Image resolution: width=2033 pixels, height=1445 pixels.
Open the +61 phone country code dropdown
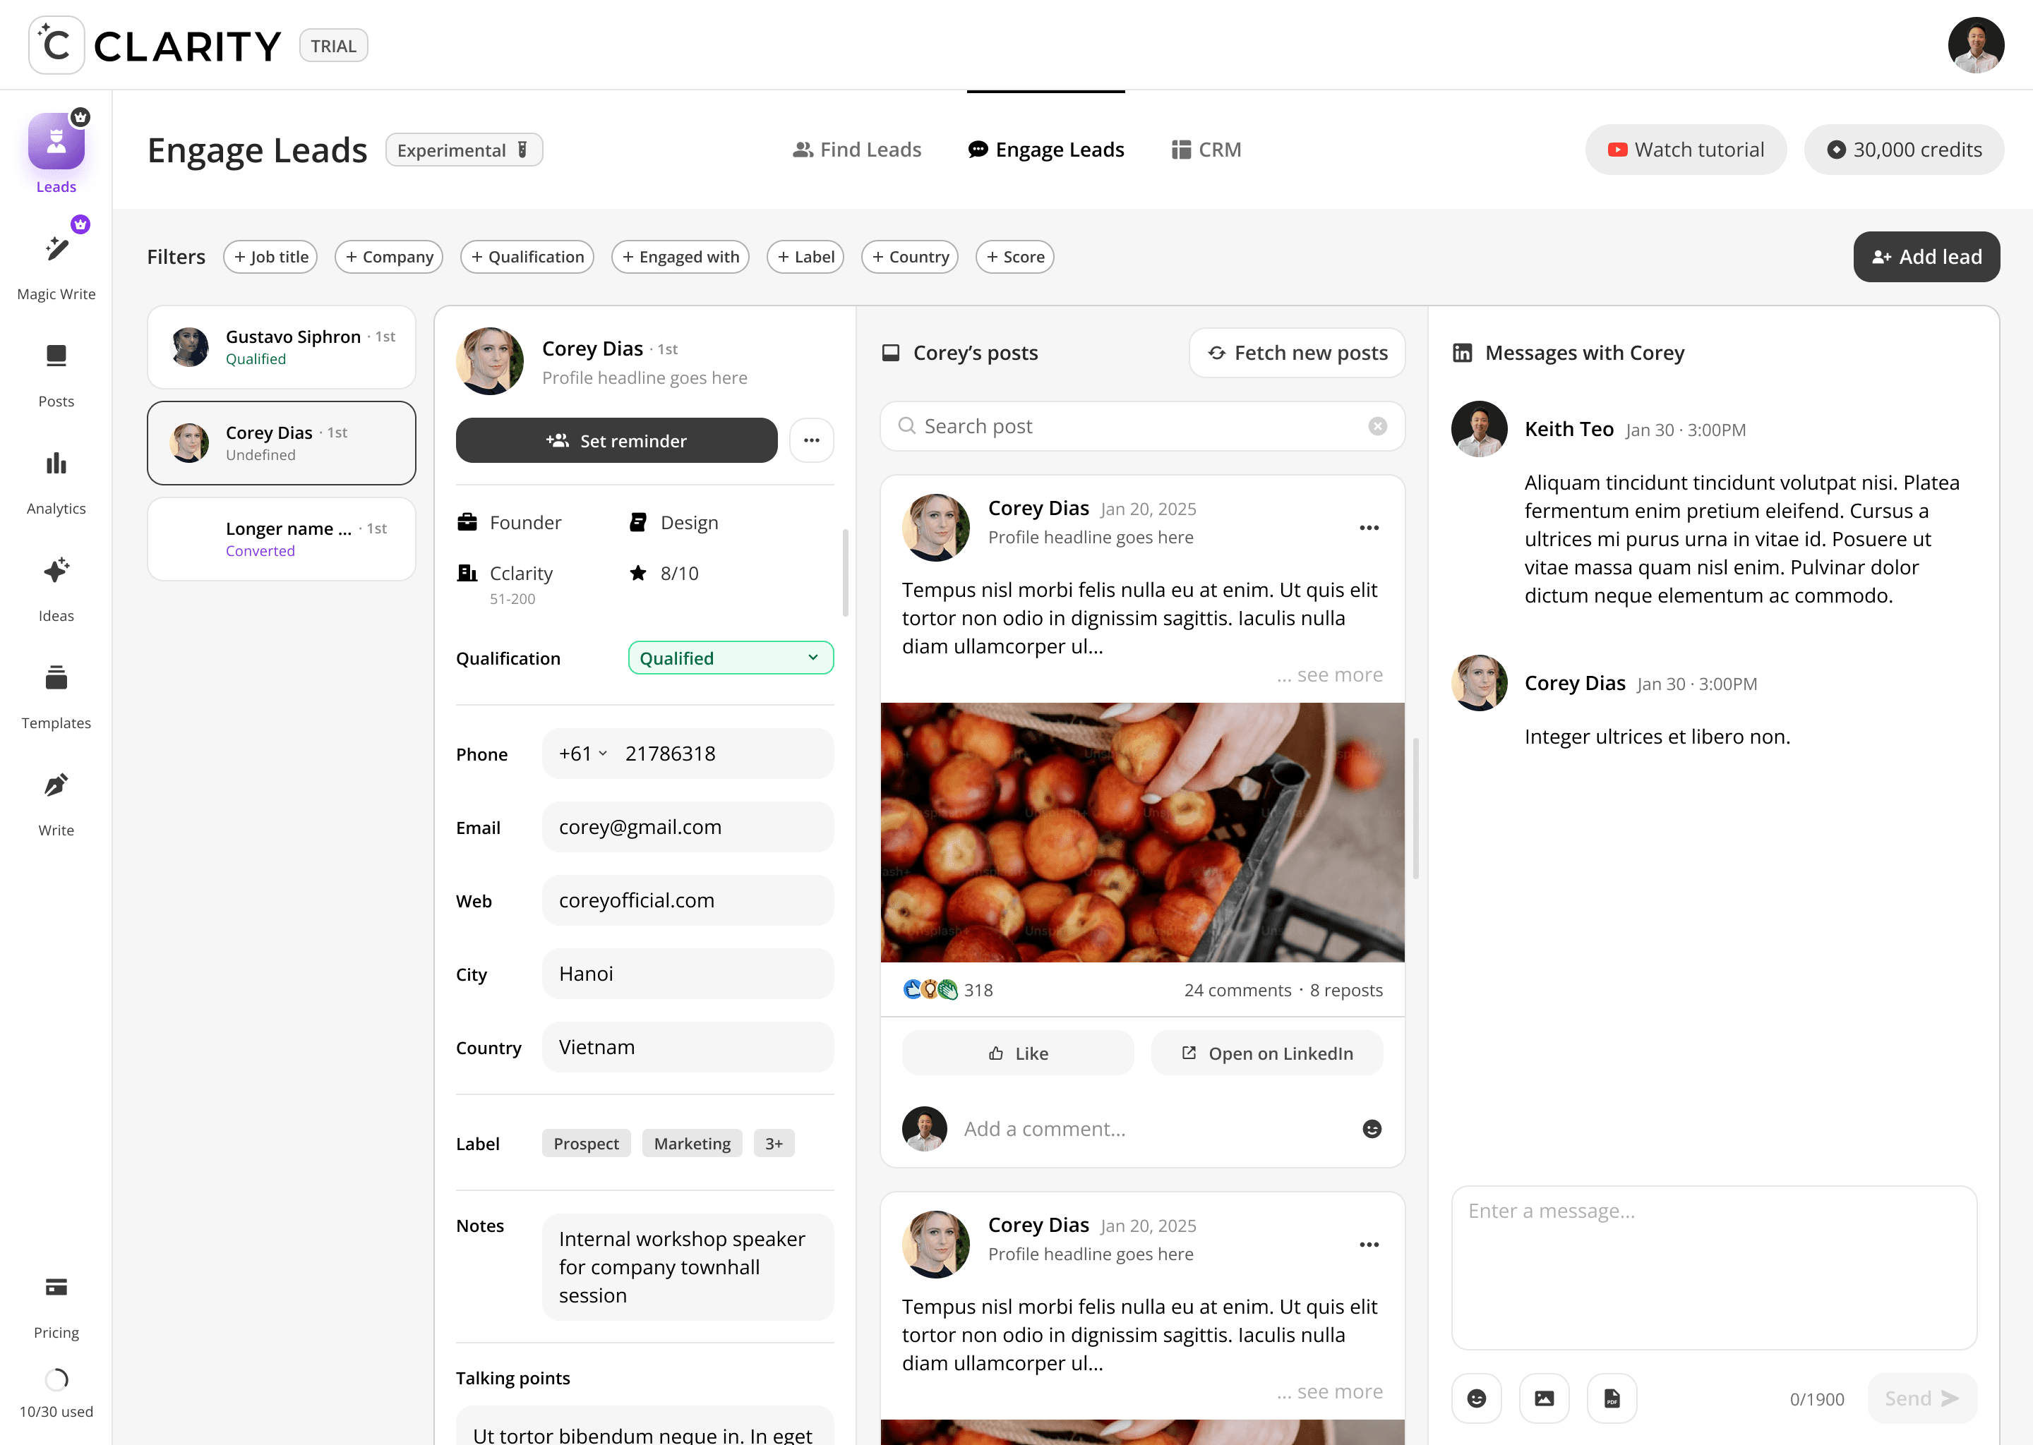[x=583, y=754]
